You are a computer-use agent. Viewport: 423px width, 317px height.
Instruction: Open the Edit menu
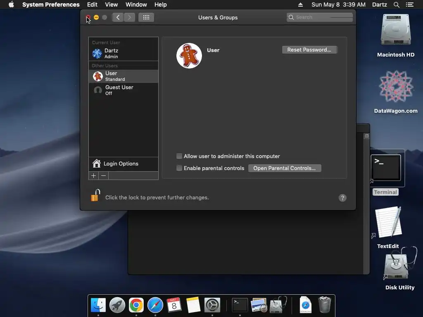click(x=92, y=5)
